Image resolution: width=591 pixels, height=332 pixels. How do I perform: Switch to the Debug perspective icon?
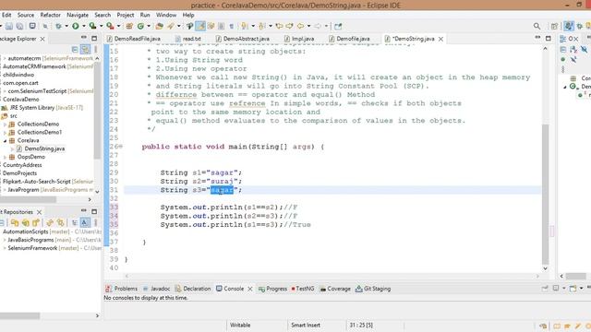(580, 26)
